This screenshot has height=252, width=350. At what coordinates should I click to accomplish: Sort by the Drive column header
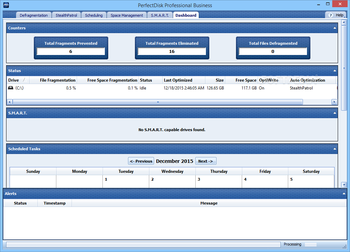tap(18, 80)
